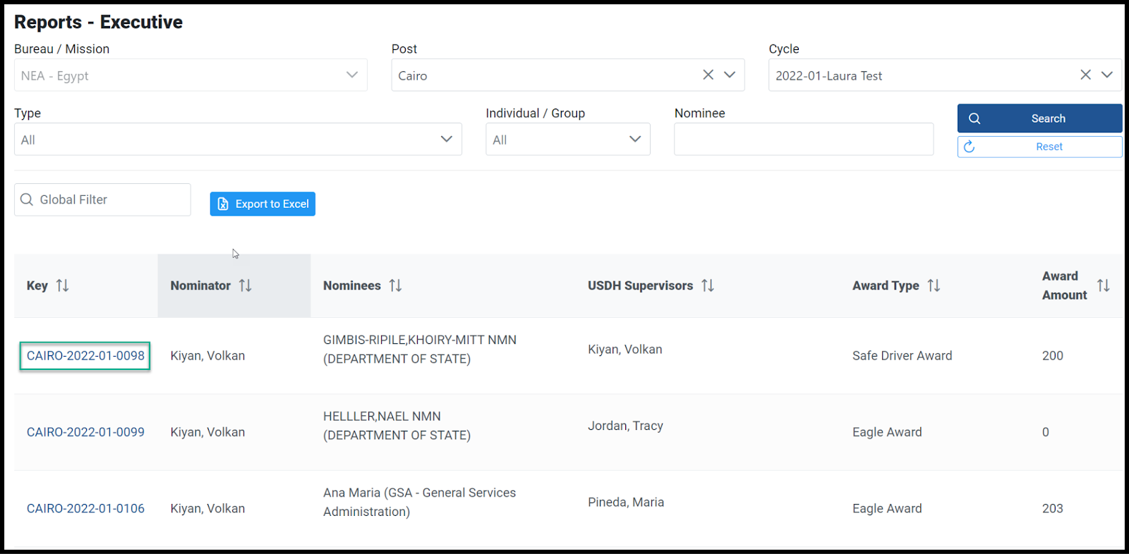Click Export to Excel button
The height and width of the screenshot is (554, 1129).
click(262, 204)
